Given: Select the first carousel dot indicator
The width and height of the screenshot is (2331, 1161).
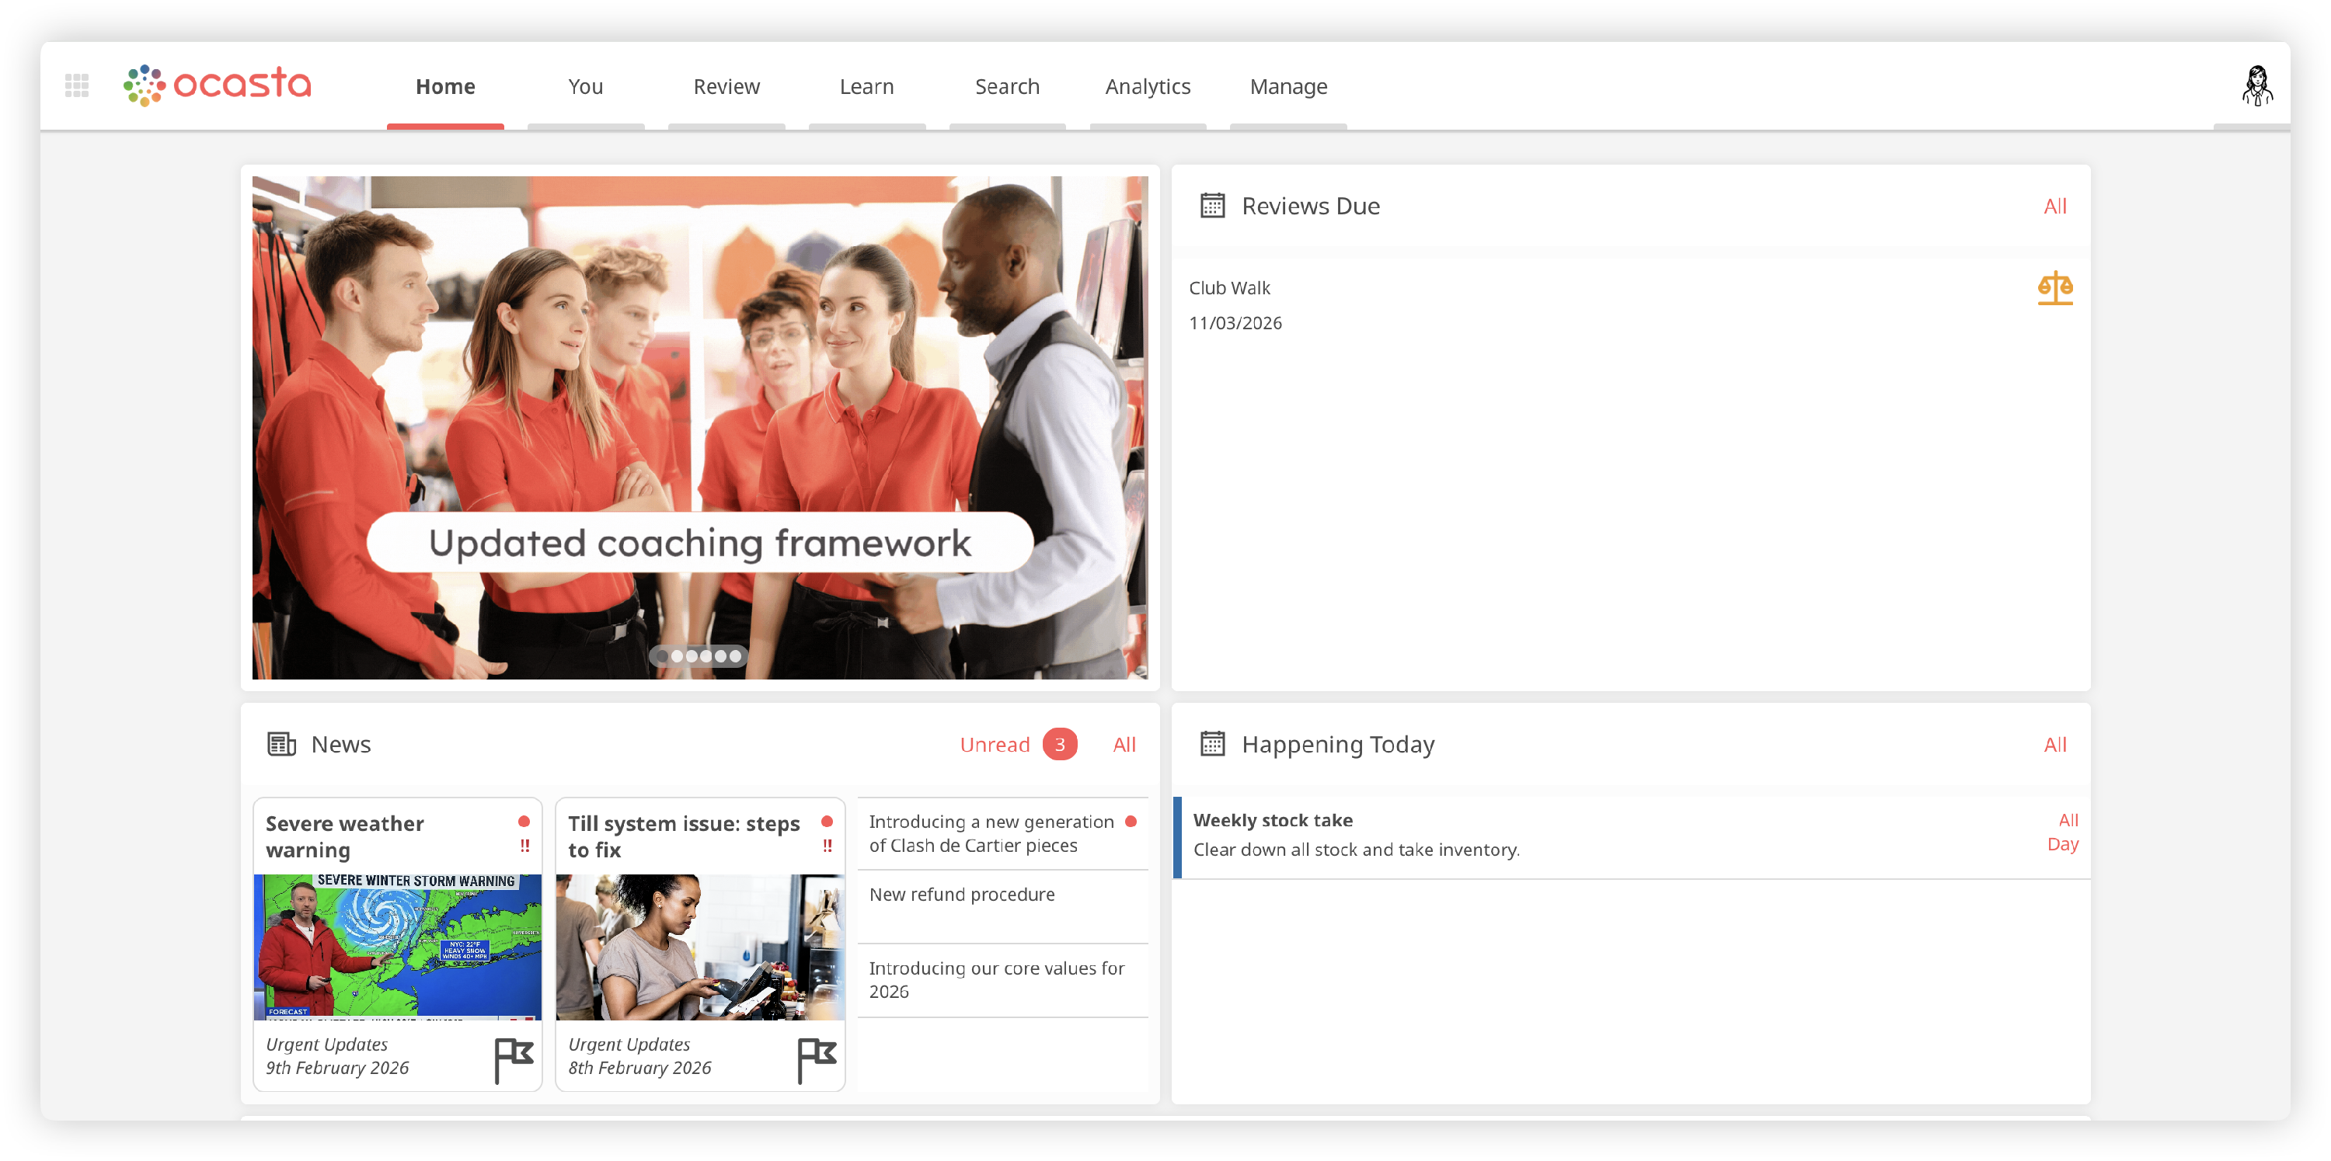Looking at the screenshot, I should click(662, 656).
